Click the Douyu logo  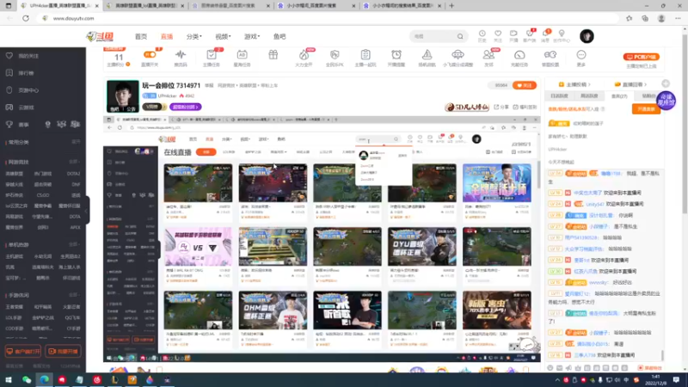pos(100,36)
